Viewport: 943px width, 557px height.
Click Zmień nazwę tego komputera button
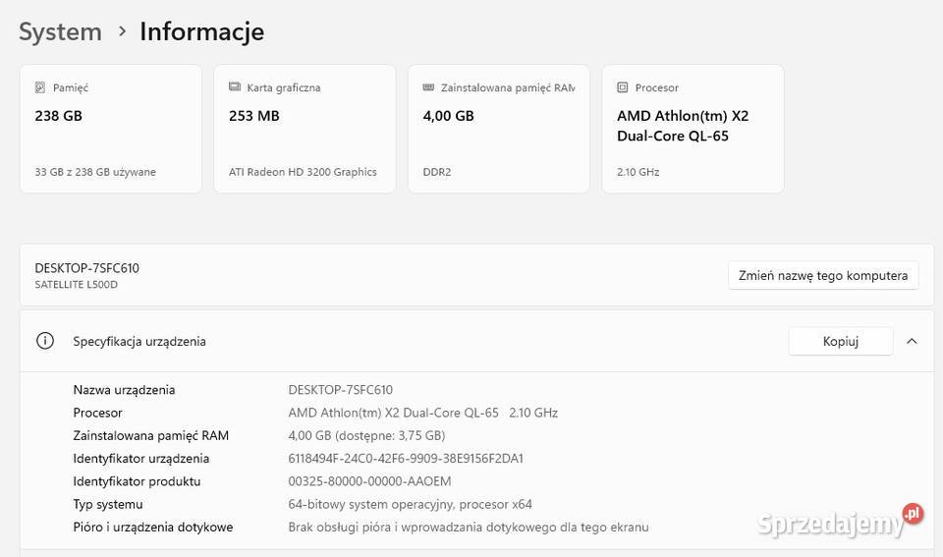[823, 275]
